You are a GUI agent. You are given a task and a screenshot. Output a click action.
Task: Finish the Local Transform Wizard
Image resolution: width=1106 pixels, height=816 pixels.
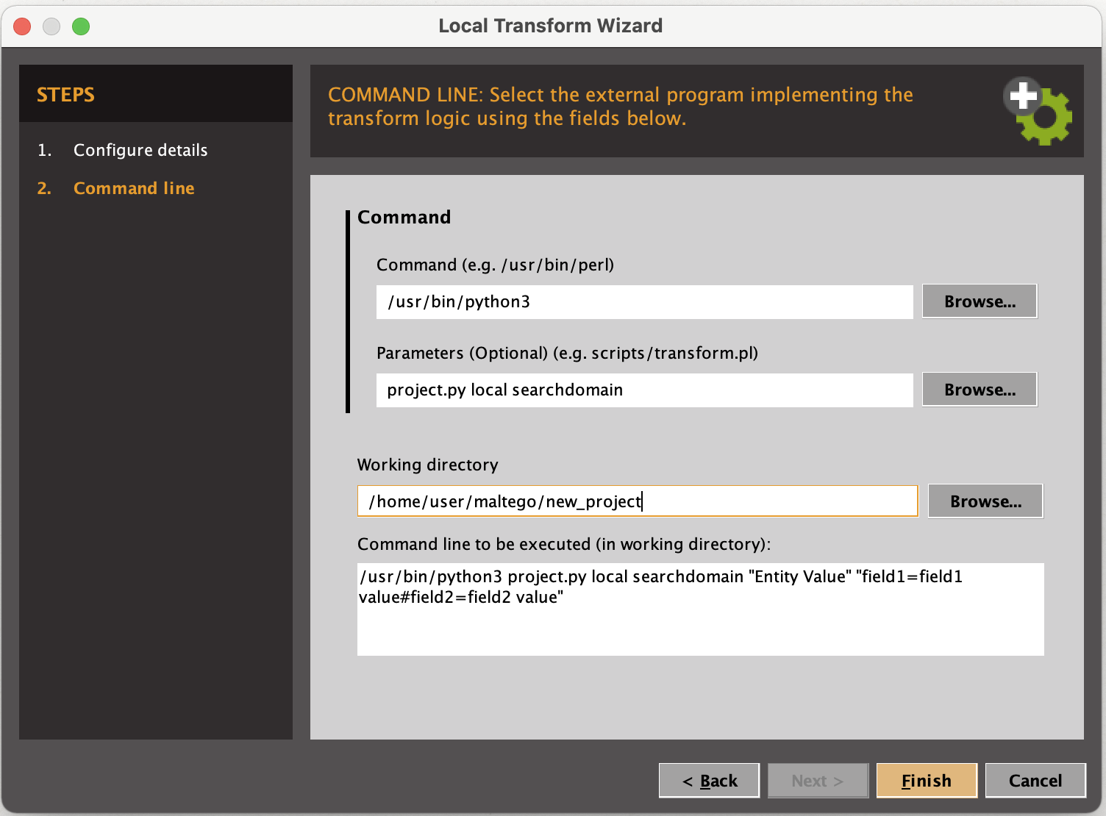tap(927, 781)
